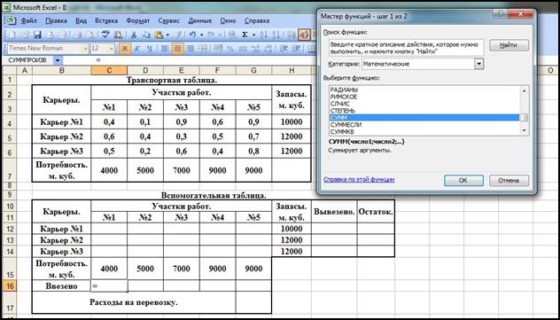Open Print Preview from the toolbar
This screenshot has height=320, width=560.
coord(89,35)
